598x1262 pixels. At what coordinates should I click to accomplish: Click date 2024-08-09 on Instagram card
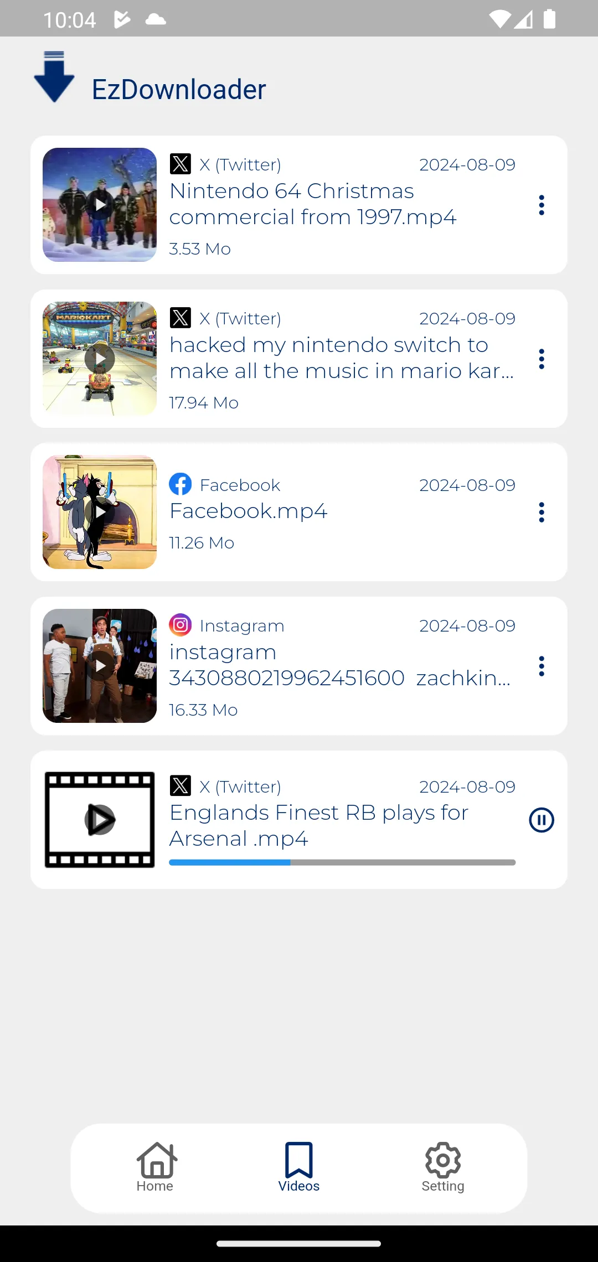tap(467, 625)
